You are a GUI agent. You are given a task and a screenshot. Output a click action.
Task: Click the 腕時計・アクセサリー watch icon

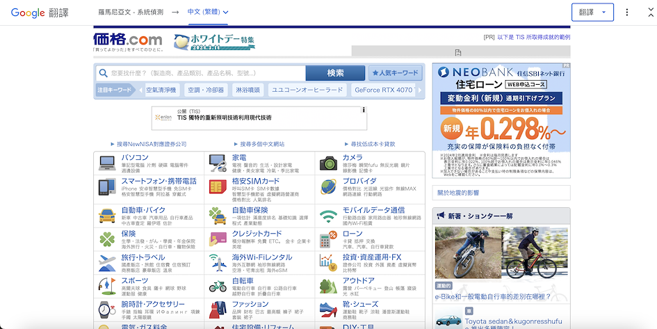[x=107, y=310]
